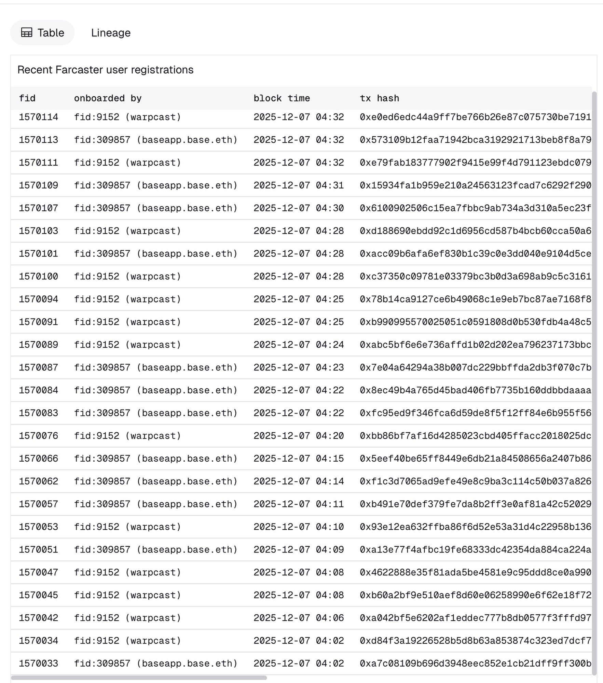
Task: Select fid 1570113 cell
Action: 39,140
